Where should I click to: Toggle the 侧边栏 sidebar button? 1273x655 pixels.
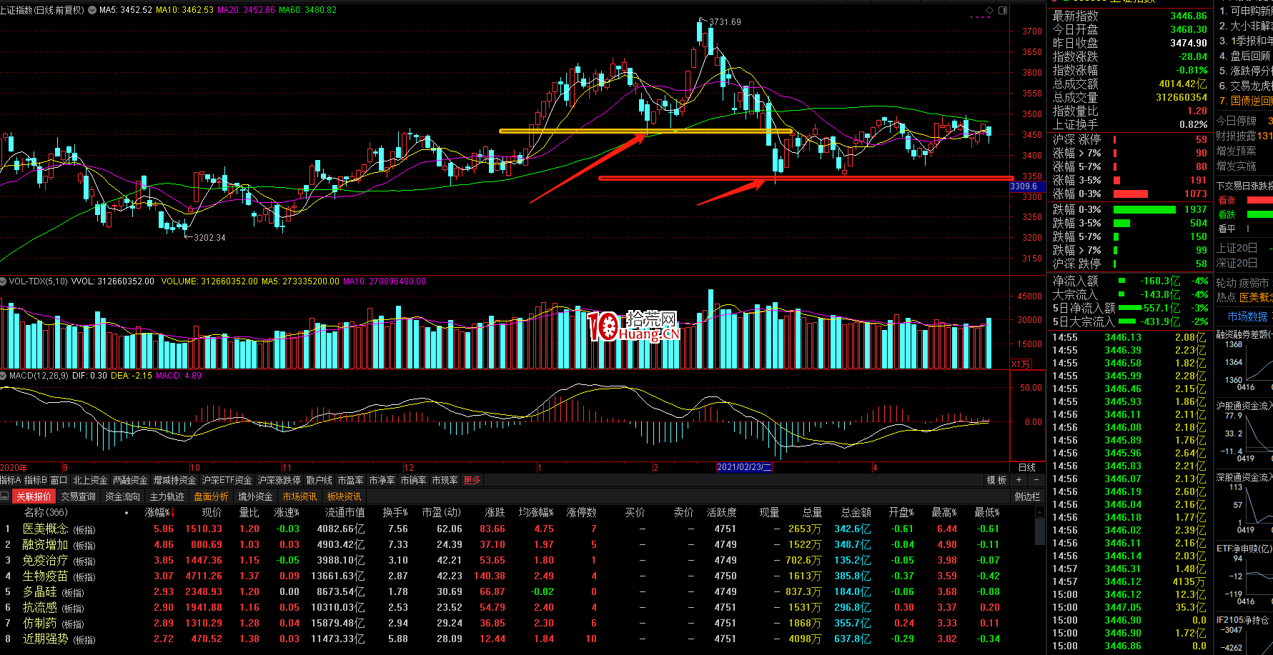[x=1027, y=496]
